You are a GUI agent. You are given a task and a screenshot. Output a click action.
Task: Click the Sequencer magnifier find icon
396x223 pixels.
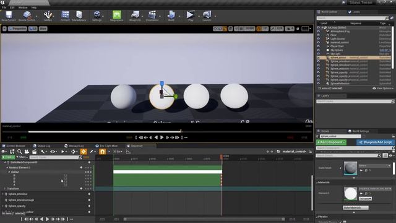coord(19,151)
